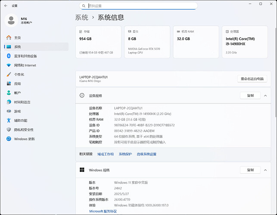Copy device specs with the 复制 button
The image size is (277, 215).
click(x=250, y=95)
